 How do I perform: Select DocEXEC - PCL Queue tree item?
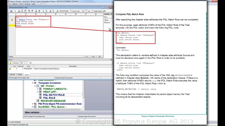pos(52,107)
